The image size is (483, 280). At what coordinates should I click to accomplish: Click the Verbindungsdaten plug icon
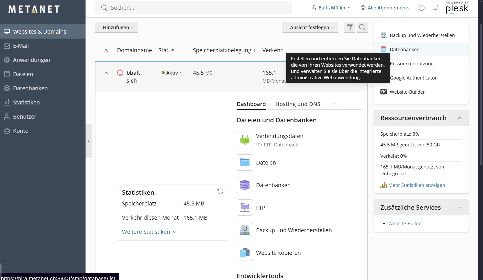click(245, 140)
